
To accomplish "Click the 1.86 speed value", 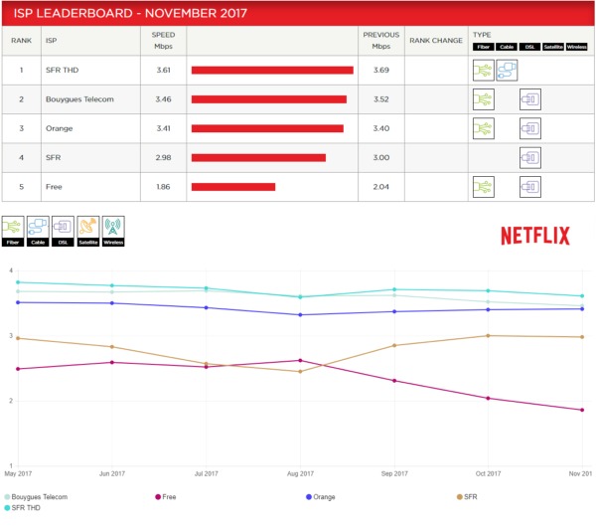I will tap(164, 187).
